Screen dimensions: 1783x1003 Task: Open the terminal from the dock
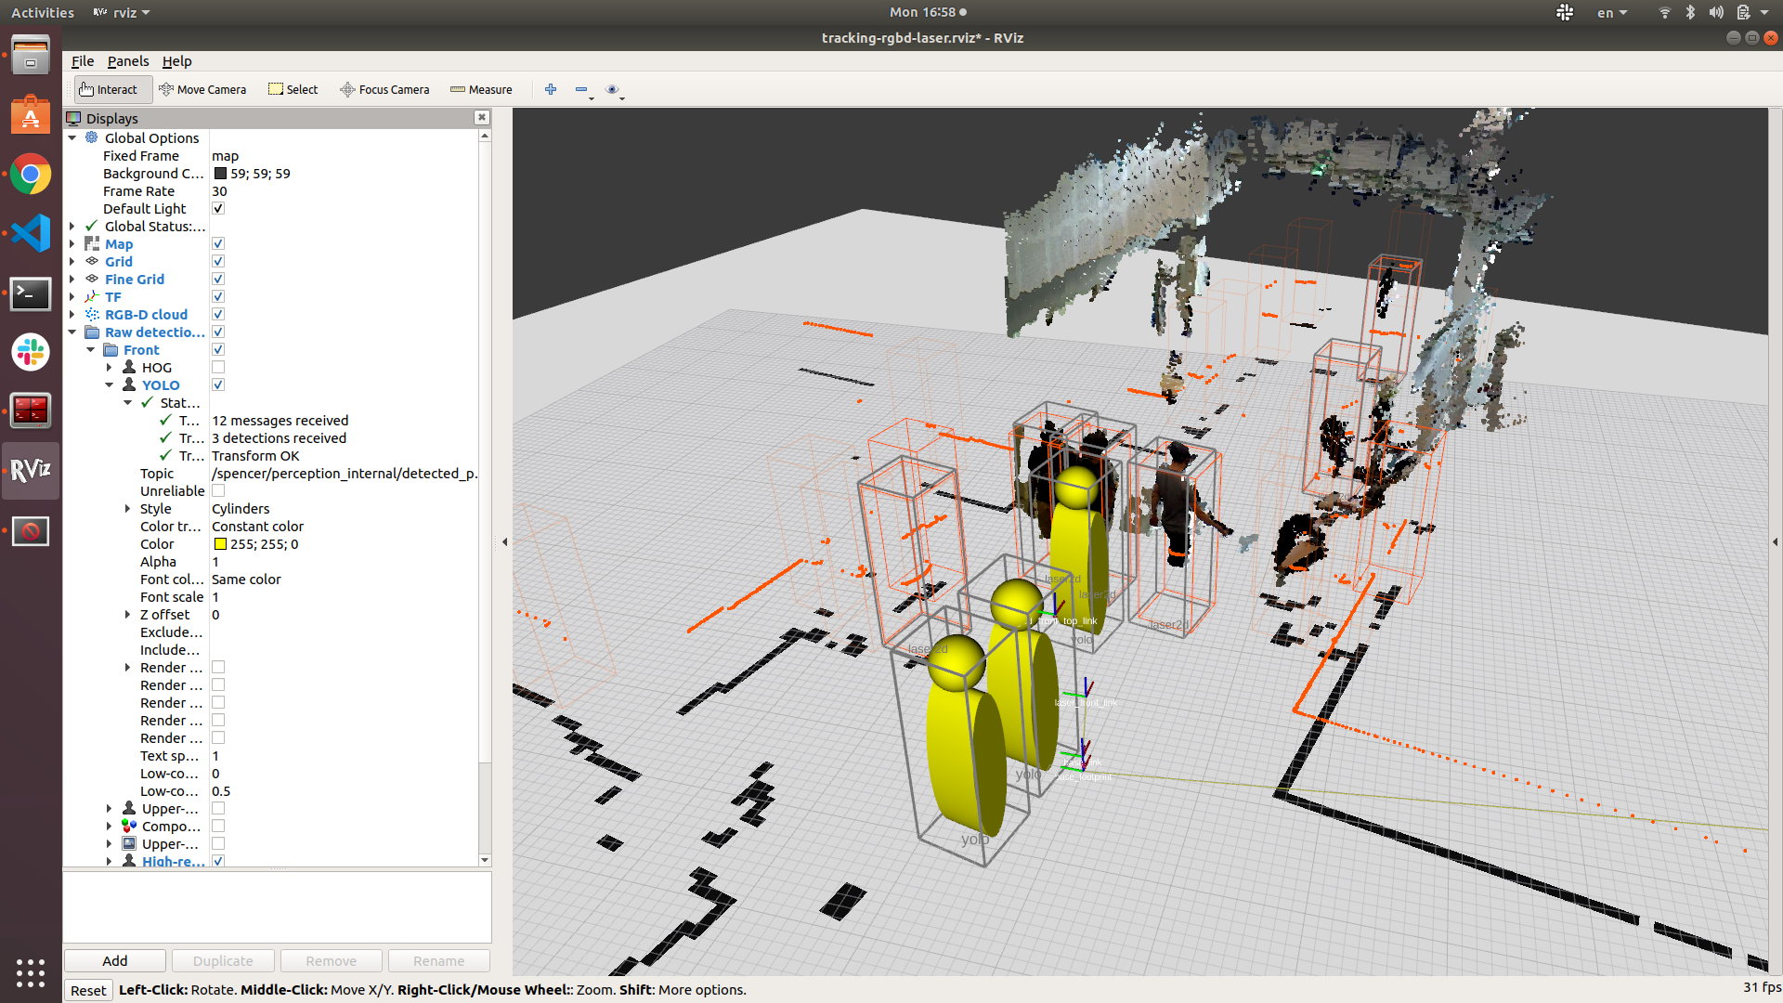point(31,294)
